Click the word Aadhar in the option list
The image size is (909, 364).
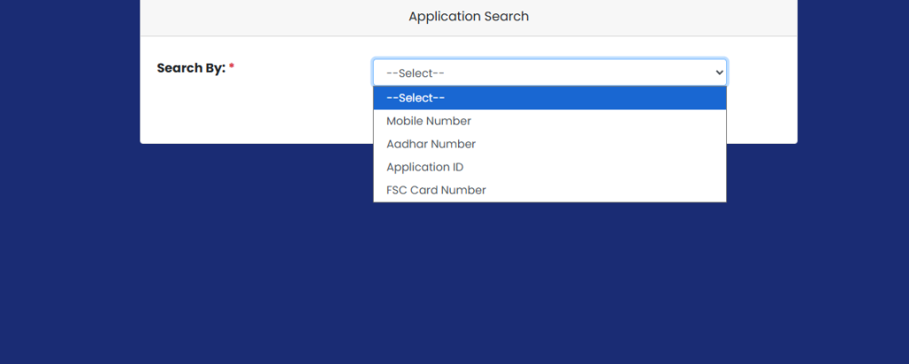[407, 144]
